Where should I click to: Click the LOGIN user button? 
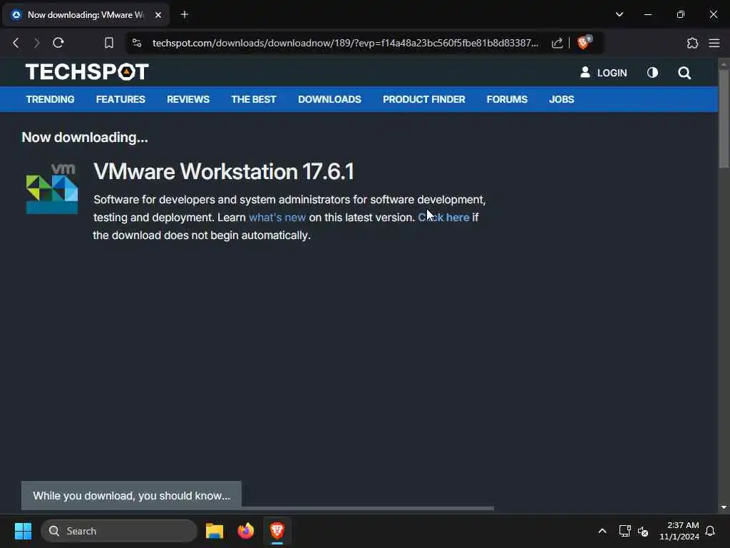point(603,73)
